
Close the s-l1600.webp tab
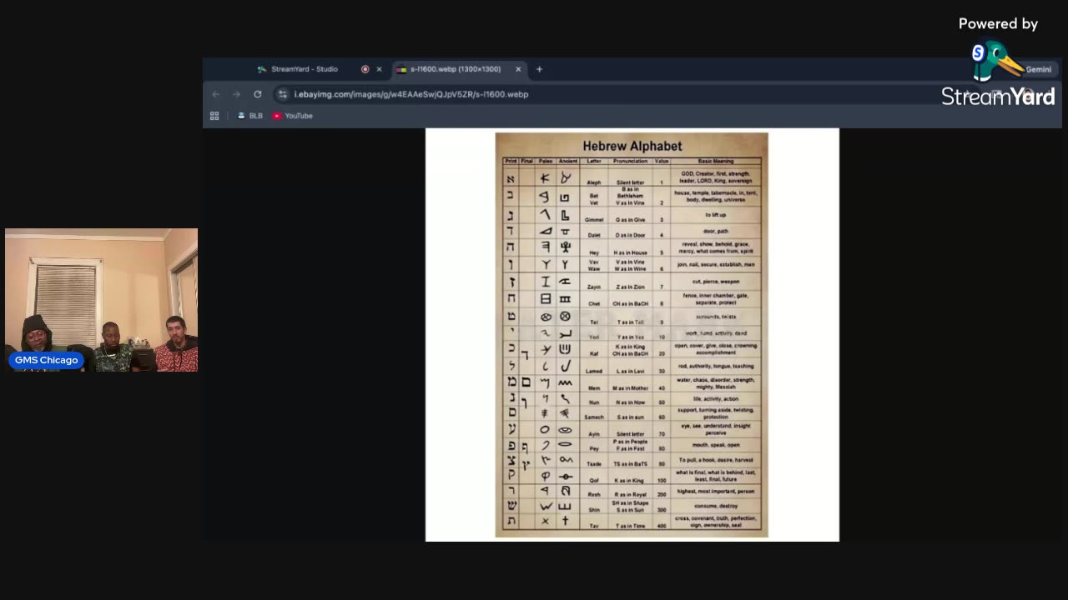point(518,69)
